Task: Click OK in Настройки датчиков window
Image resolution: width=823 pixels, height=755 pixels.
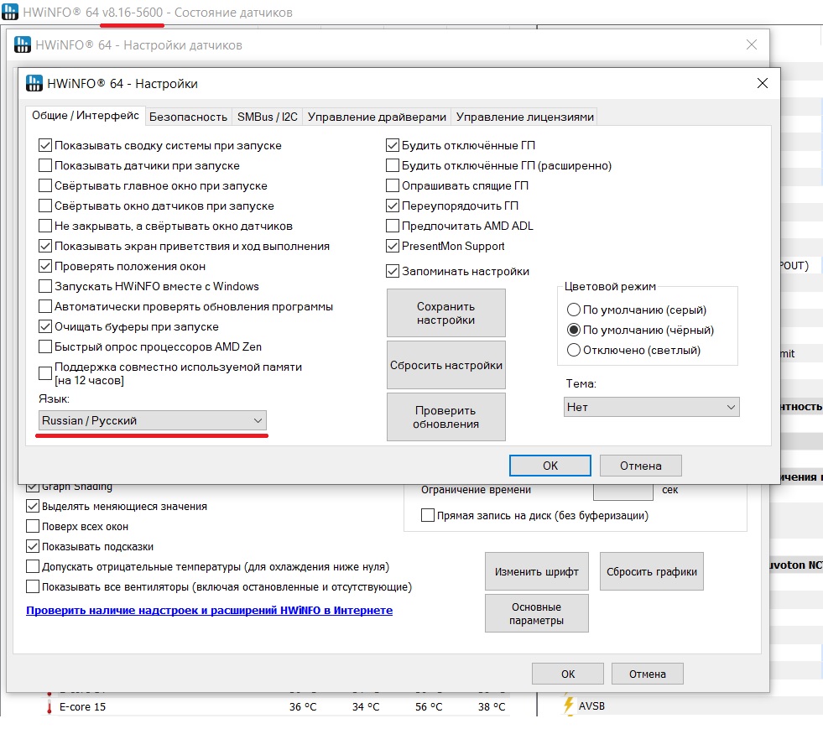Action: (x=568, y=674)
